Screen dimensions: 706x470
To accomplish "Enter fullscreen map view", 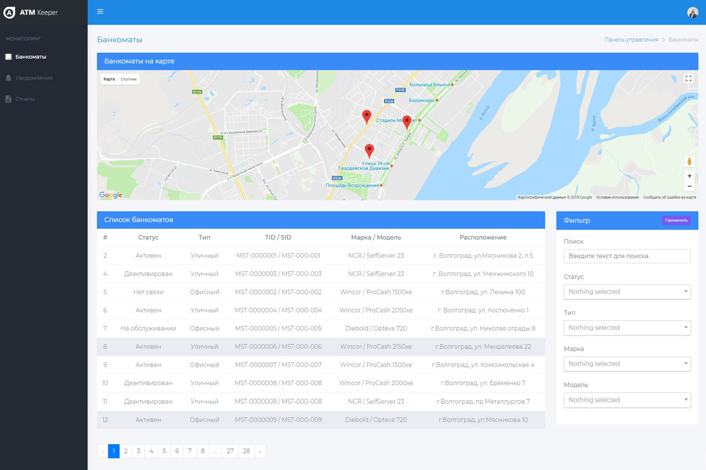I will [689, 79].
